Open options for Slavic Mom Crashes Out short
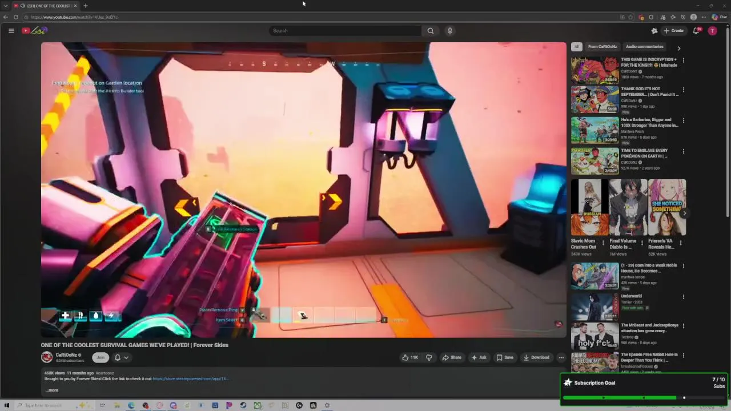Viewport: 731px width, 411px height. [603, 242]
